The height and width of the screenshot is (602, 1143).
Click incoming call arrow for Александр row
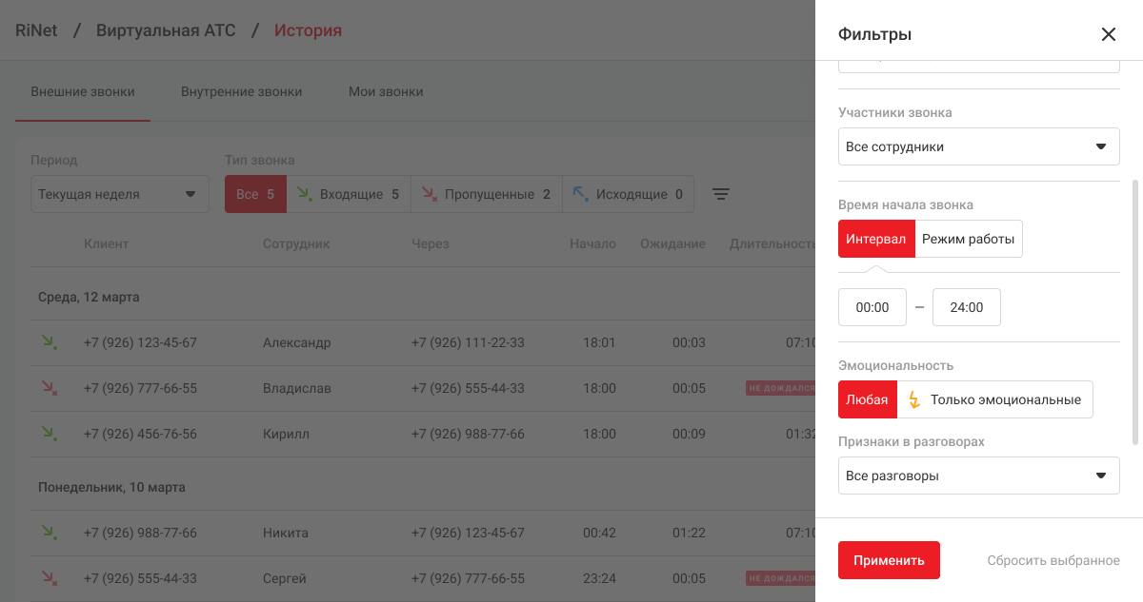(x=49, y=342)
